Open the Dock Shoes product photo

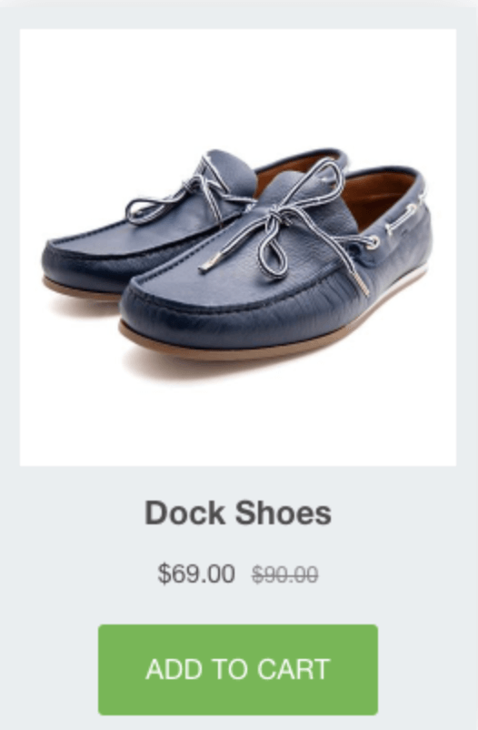(x=237, y=248)
